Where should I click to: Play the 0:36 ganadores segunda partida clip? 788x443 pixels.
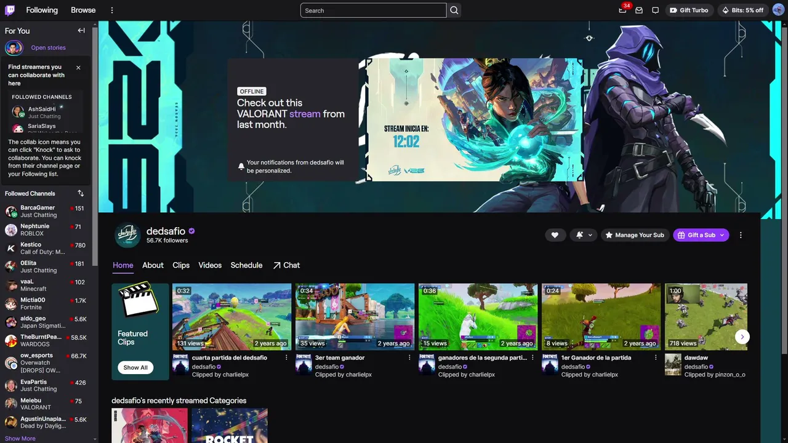click(x=478, y=317)
